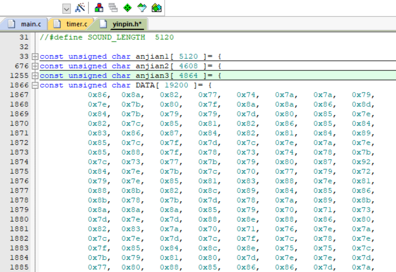Viewport: 396px width, 272px height.
Task: Click line number 31 in gutter
Action: click(x=24, y=37)
